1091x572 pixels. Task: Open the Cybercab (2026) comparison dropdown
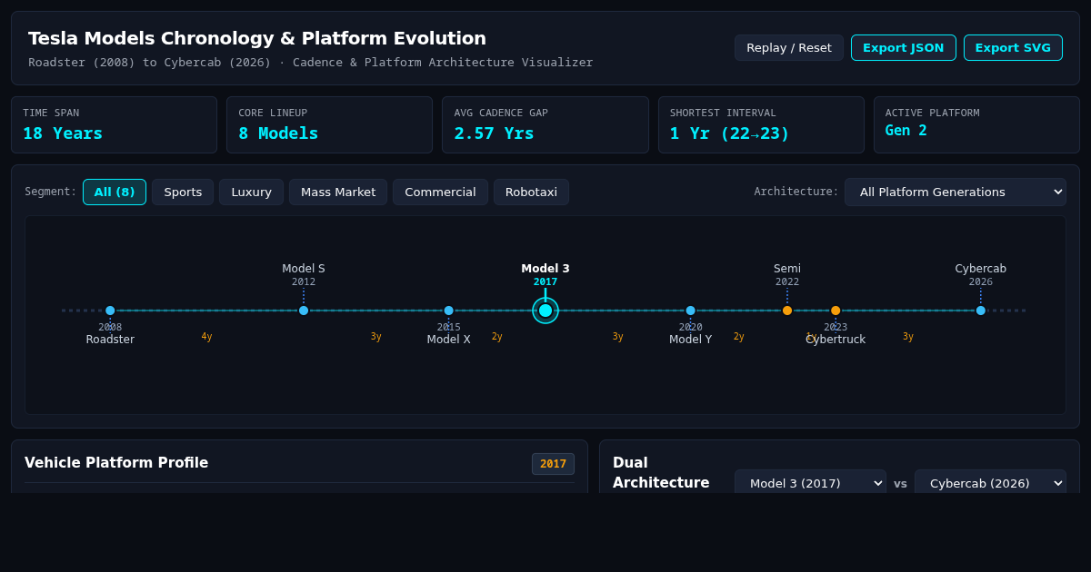pyautogui.click(x=990, y=483)
